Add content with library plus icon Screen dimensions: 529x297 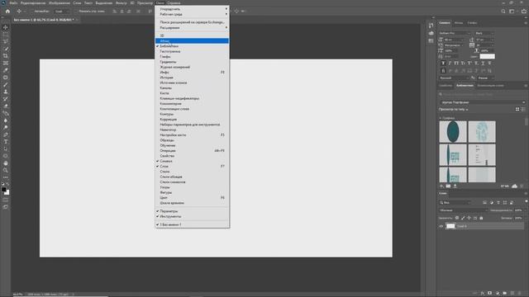[441, 186]
